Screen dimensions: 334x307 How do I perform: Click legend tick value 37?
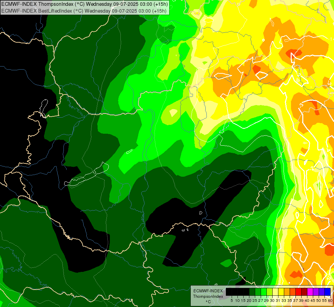295,301
